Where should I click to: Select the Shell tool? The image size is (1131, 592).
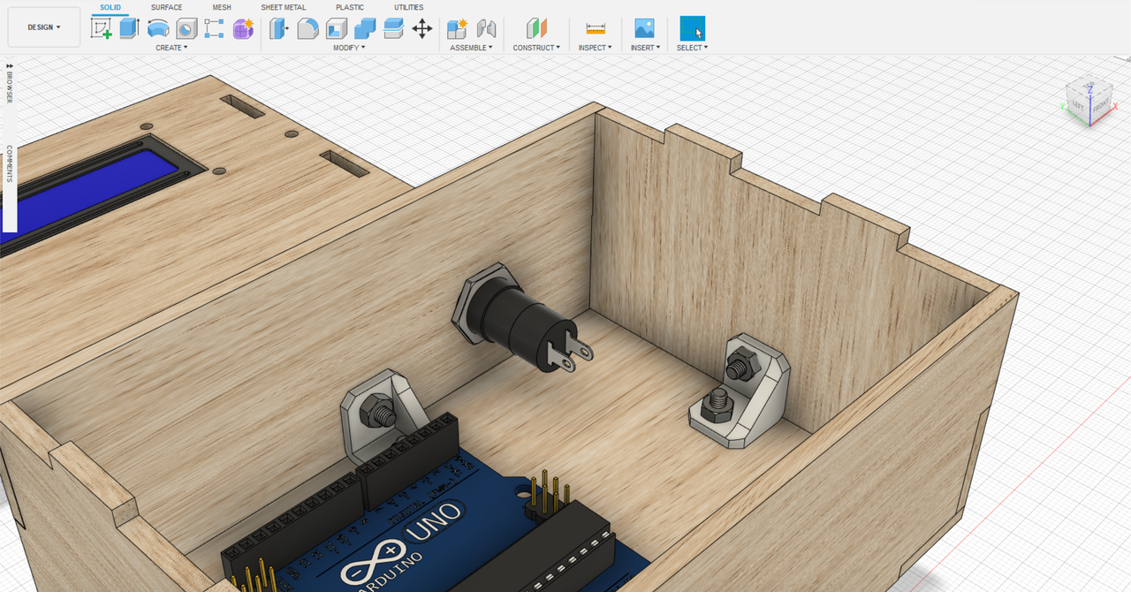tap(336, 28)
